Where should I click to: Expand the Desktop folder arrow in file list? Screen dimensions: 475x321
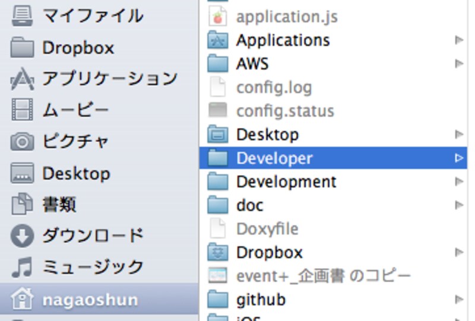coord(459,135)
